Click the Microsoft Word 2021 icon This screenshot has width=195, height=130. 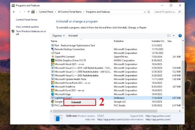click(x=53, y=64)
